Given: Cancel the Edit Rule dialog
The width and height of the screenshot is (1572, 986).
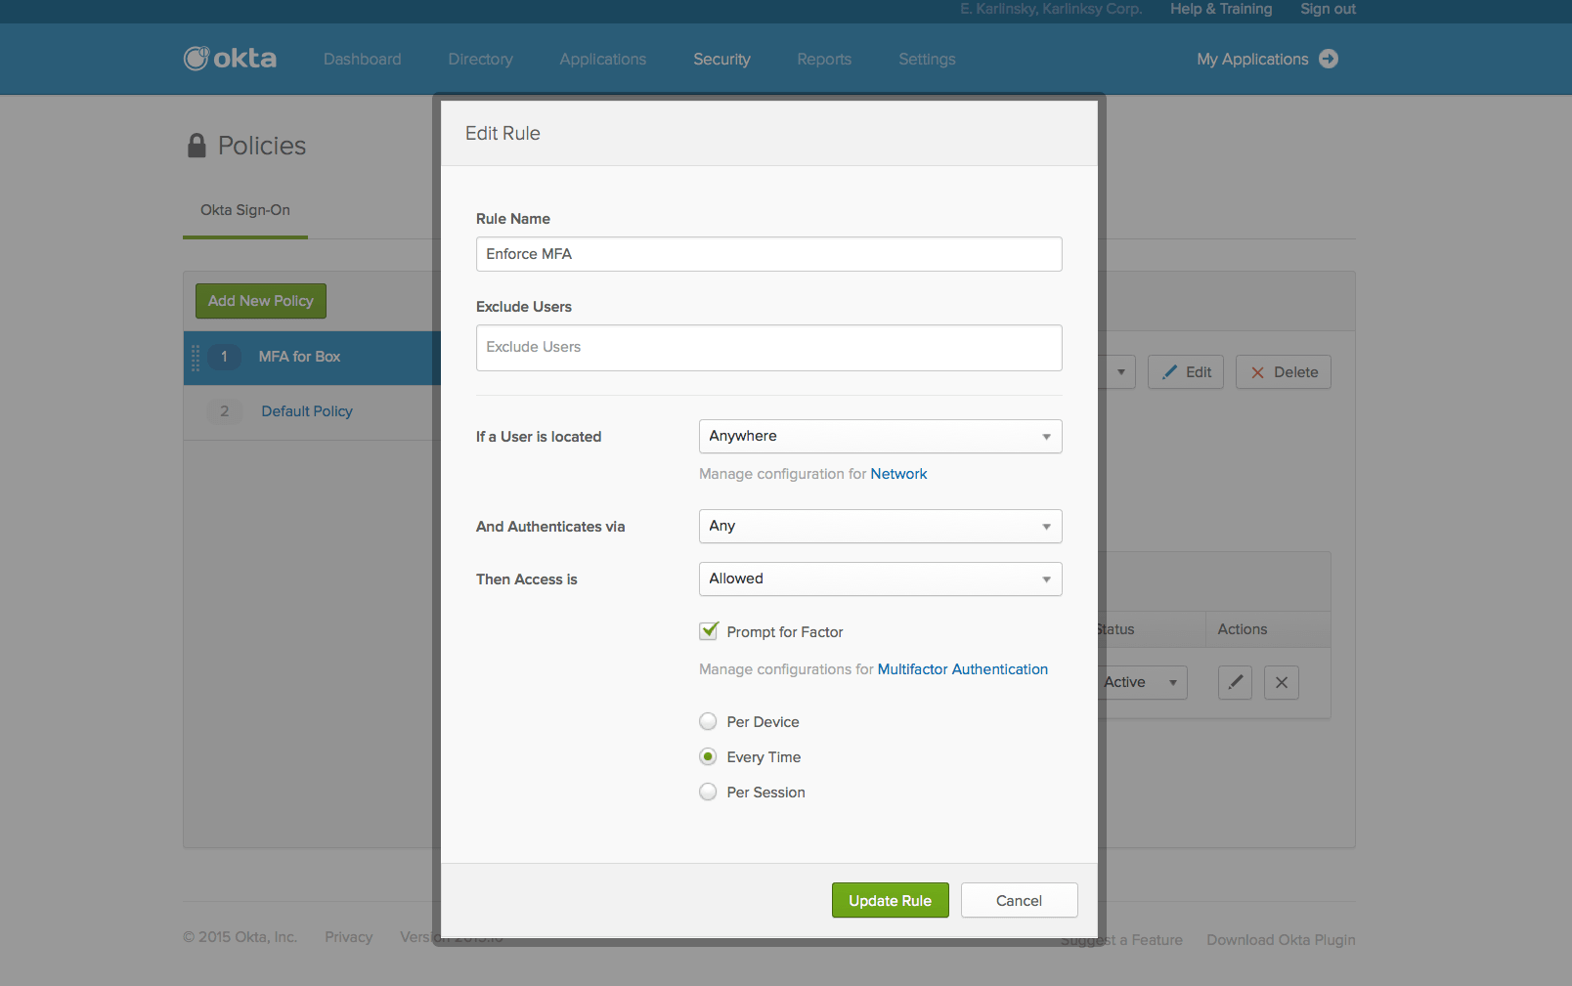Looking at the screenshot, I should (x=1019, y=900).
